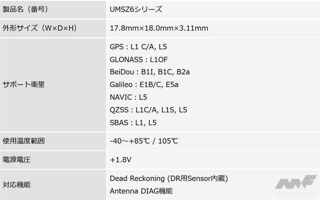Click the SBAS : L1, L5 entry
This screenshot has height=200, width=320.
[133, 123]
